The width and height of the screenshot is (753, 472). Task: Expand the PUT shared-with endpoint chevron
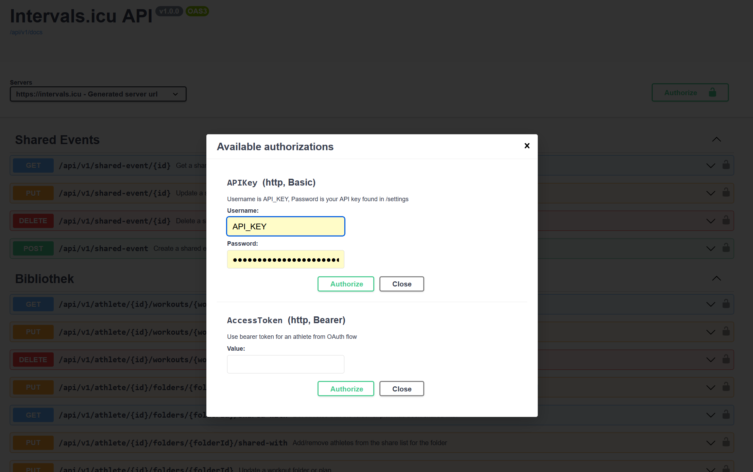tap(711, 443)
